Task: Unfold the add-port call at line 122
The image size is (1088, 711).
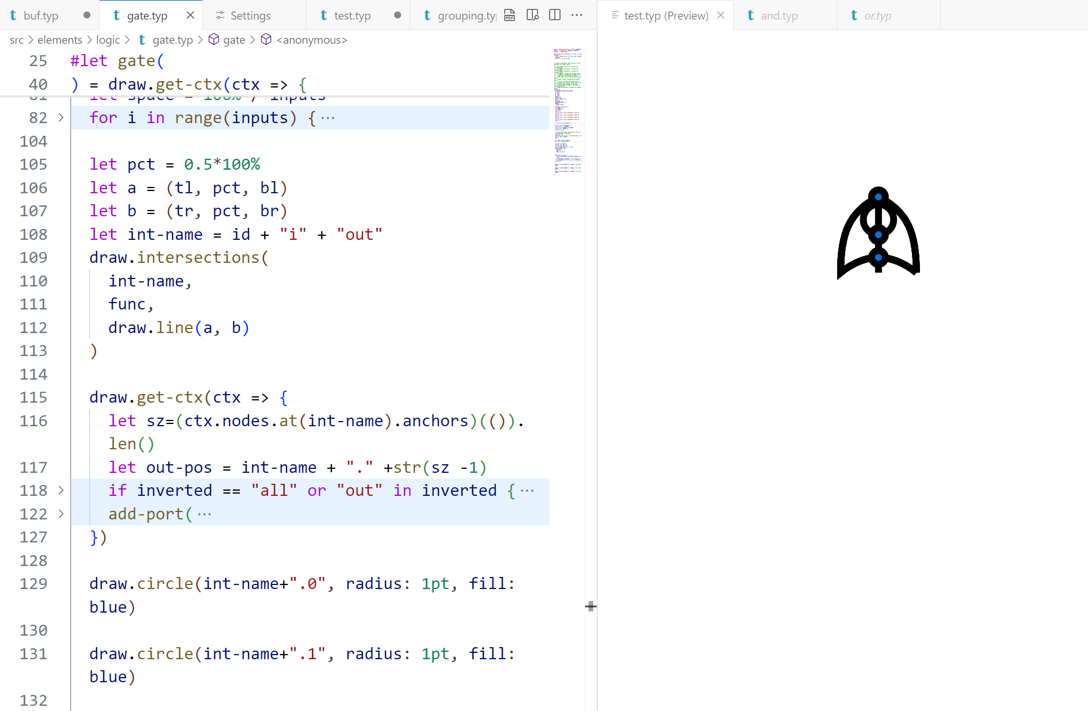Action: pos(61,514)
